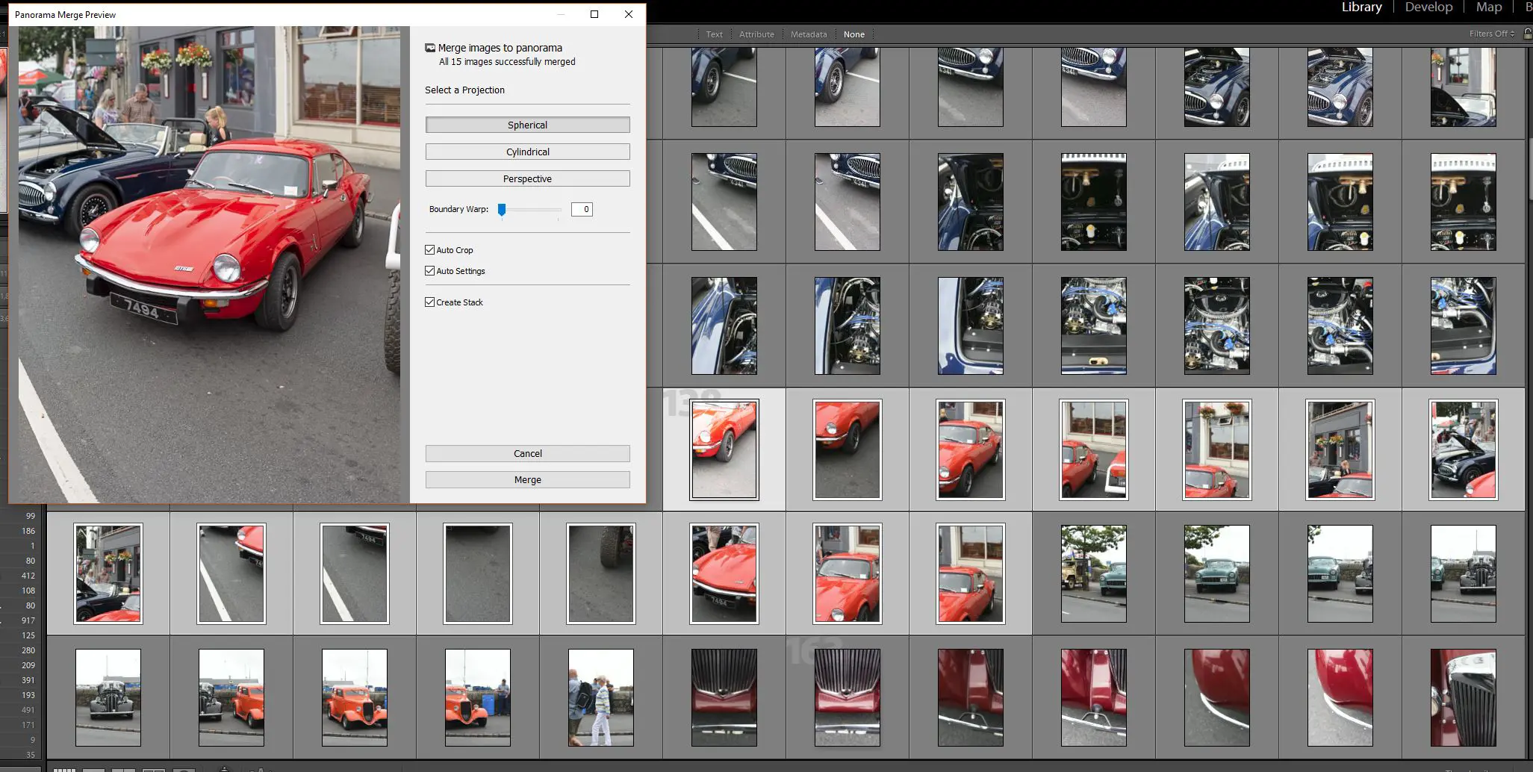Select the orange hot rod with blue barrels thumbnail

click(x=478, y=697)
